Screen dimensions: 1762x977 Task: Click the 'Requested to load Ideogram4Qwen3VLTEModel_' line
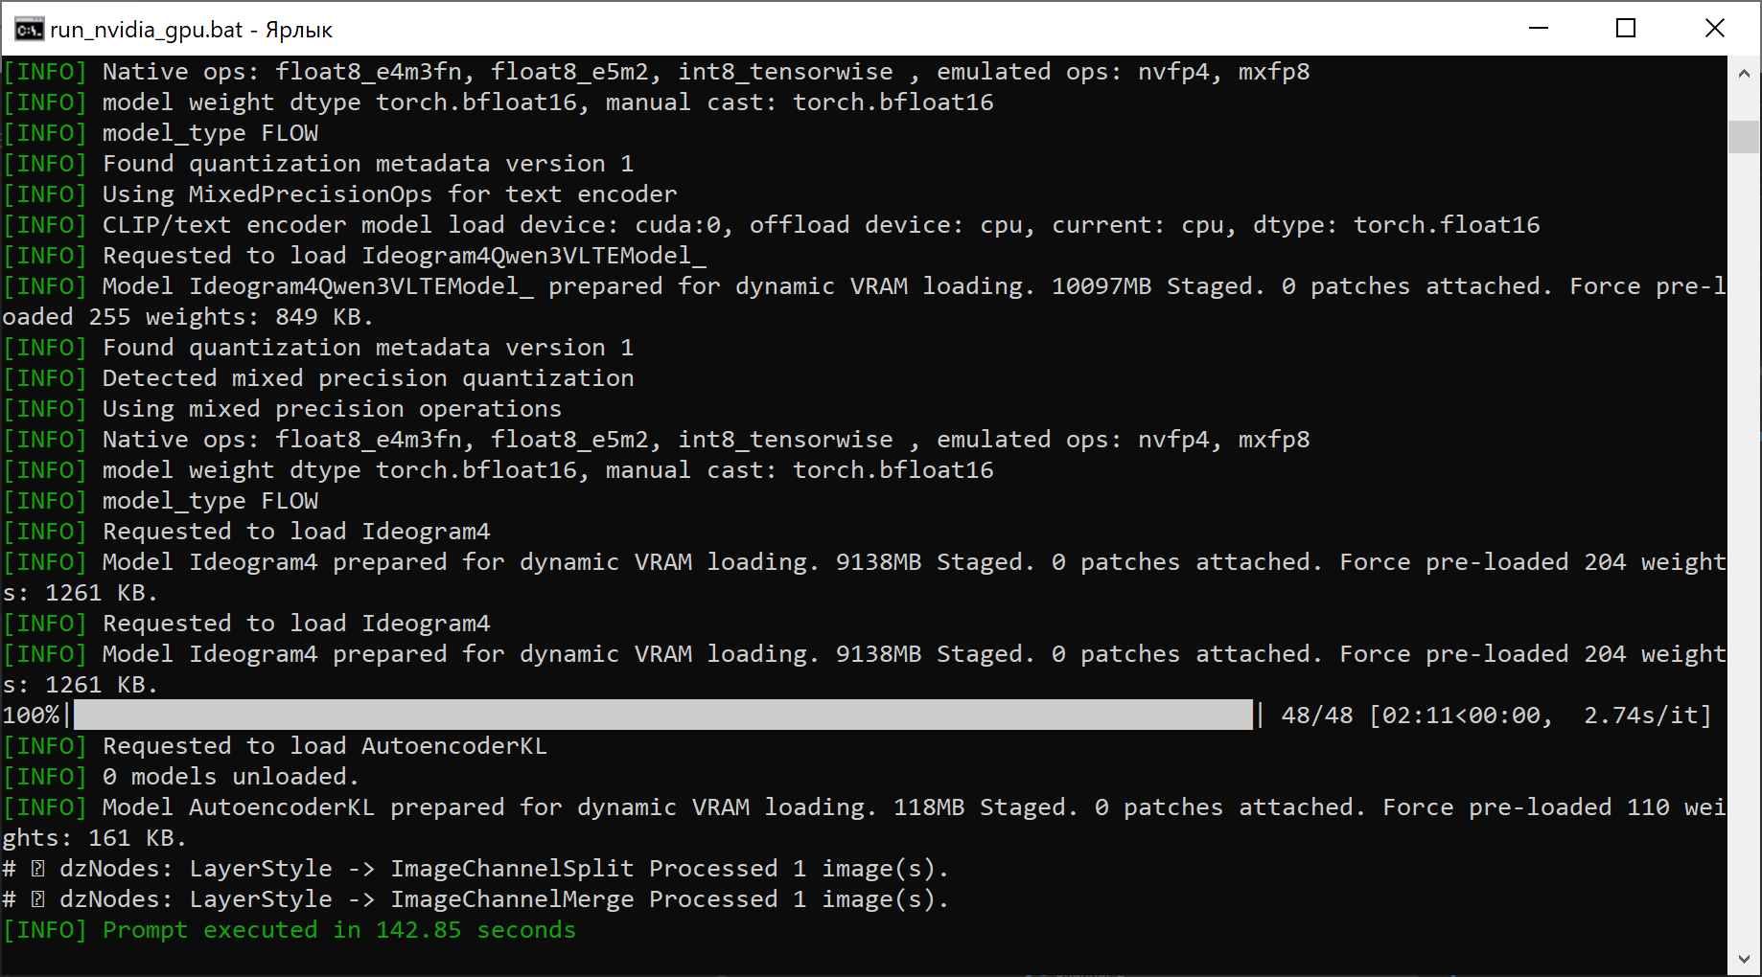(x=355, y=255)
